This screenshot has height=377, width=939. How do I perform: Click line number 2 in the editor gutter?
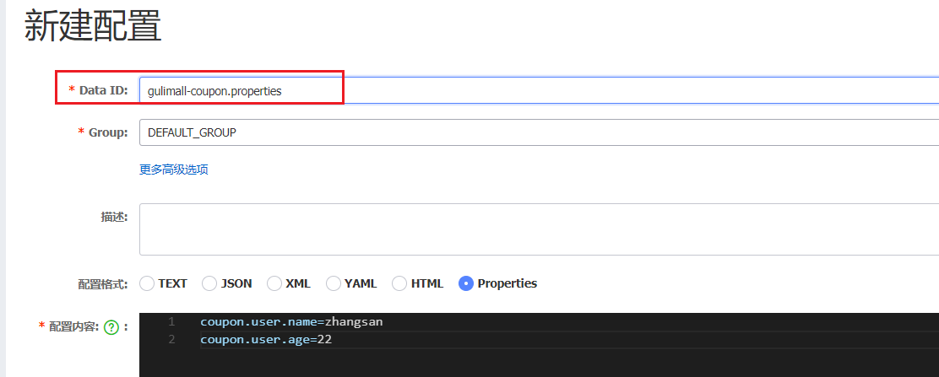pyautogui.click(x=171, y=340)
